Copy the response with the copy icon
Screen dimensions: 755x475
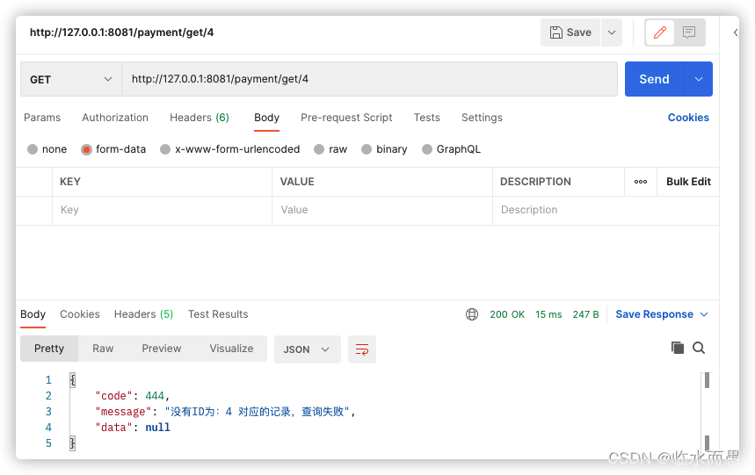(x=677, y=348)
